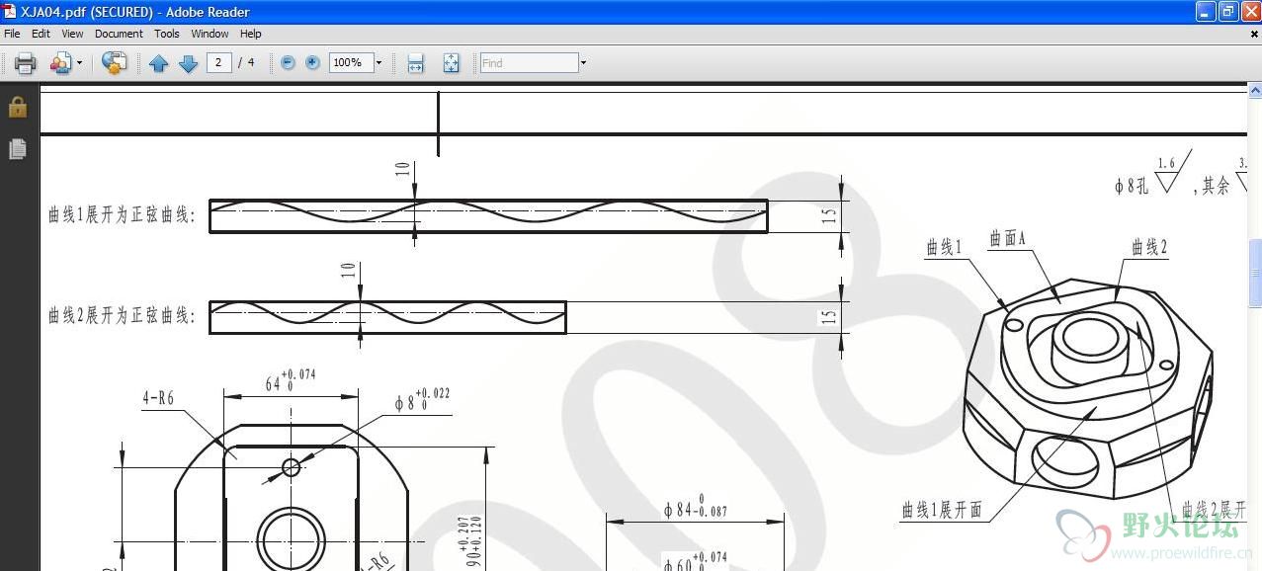Viewport: 1262px width, 571px height.
Task: Open the Edit menu
Action: click(x=41, y=34)
